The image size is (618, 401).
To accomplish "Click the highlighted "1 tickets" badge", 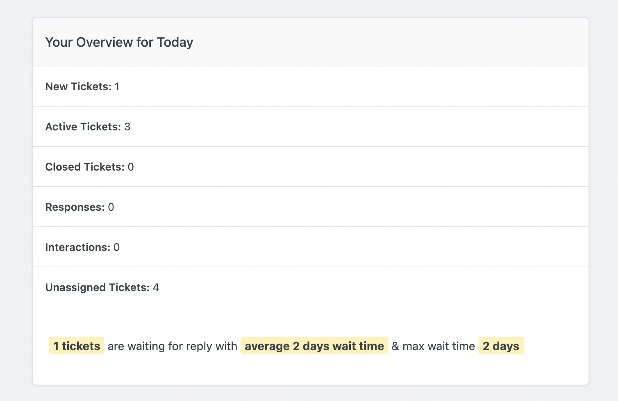I will pos(77,346).
